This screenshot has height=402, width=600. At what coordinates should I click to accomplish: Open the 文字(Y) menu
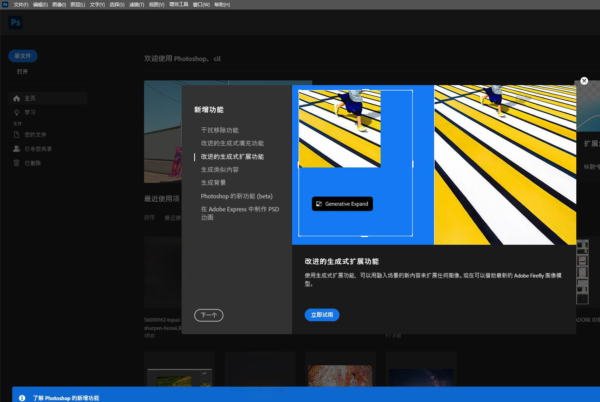coord(97,5)
